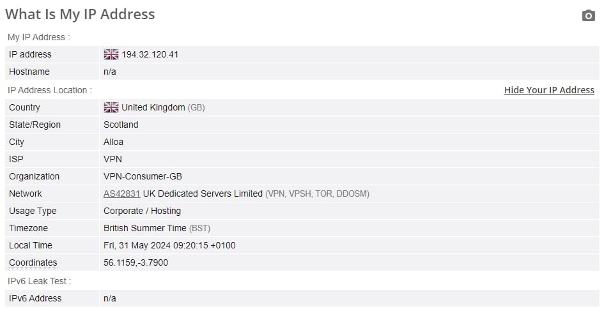Click the Hostname row label
The width and height of the screenshot is (604, 311).
[29, 72]
